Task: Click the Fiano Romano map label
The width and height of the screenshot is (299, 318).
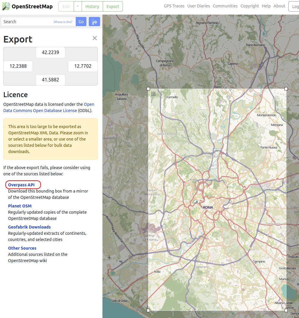Action: coord(255,45)
